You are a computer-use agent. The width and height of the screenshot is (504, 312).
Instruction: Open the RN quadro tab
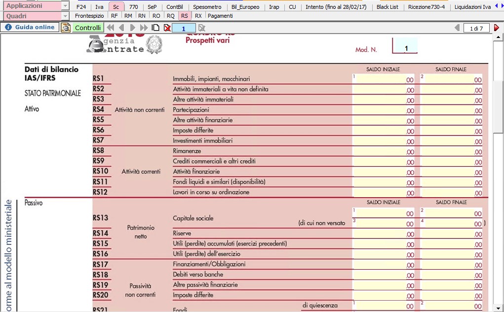click(142, 16)
